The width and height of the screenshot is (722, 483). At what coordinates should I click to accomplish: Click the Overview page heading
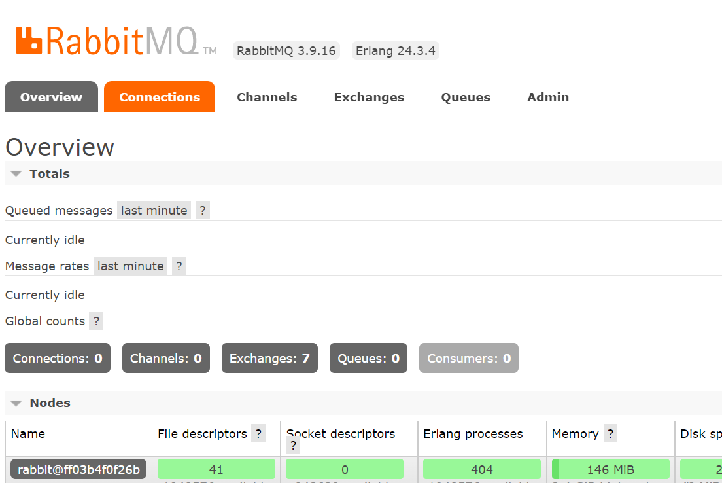click(60, 147)
